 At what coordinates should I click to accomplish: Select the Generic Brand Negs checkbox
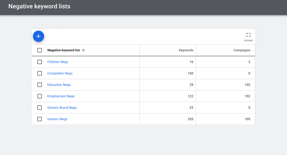[40, 108]
